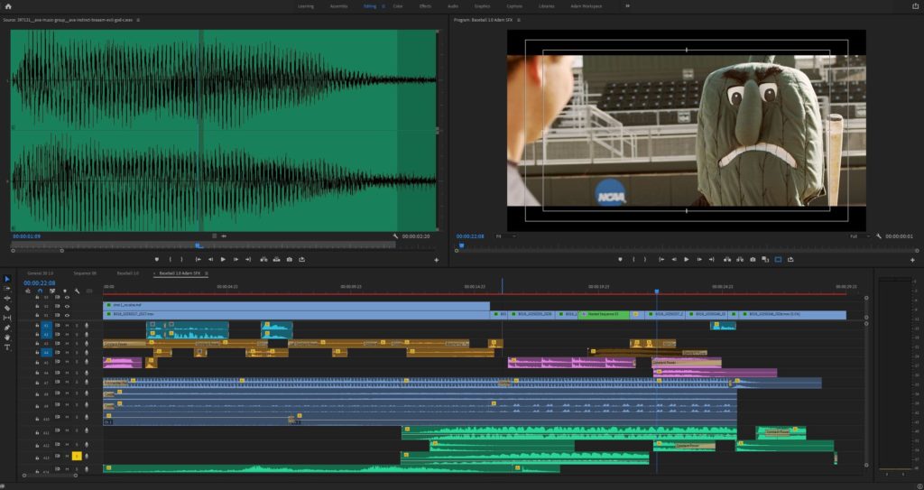Viewport: 924px width, 490px height.
Task: Switch to the Color workspace
Action: [x=397, y=5]
